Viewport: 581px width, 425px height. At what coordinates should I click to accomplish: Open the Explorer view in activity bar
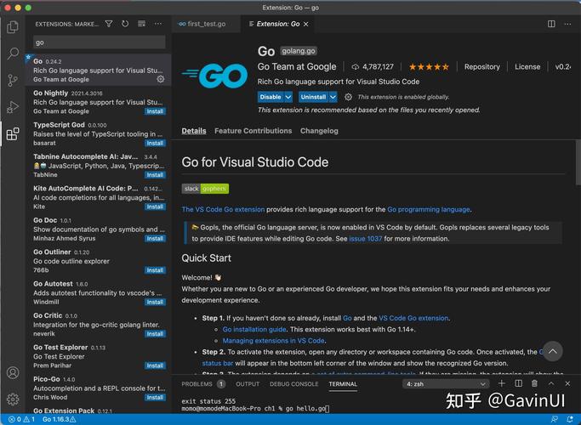13,26
